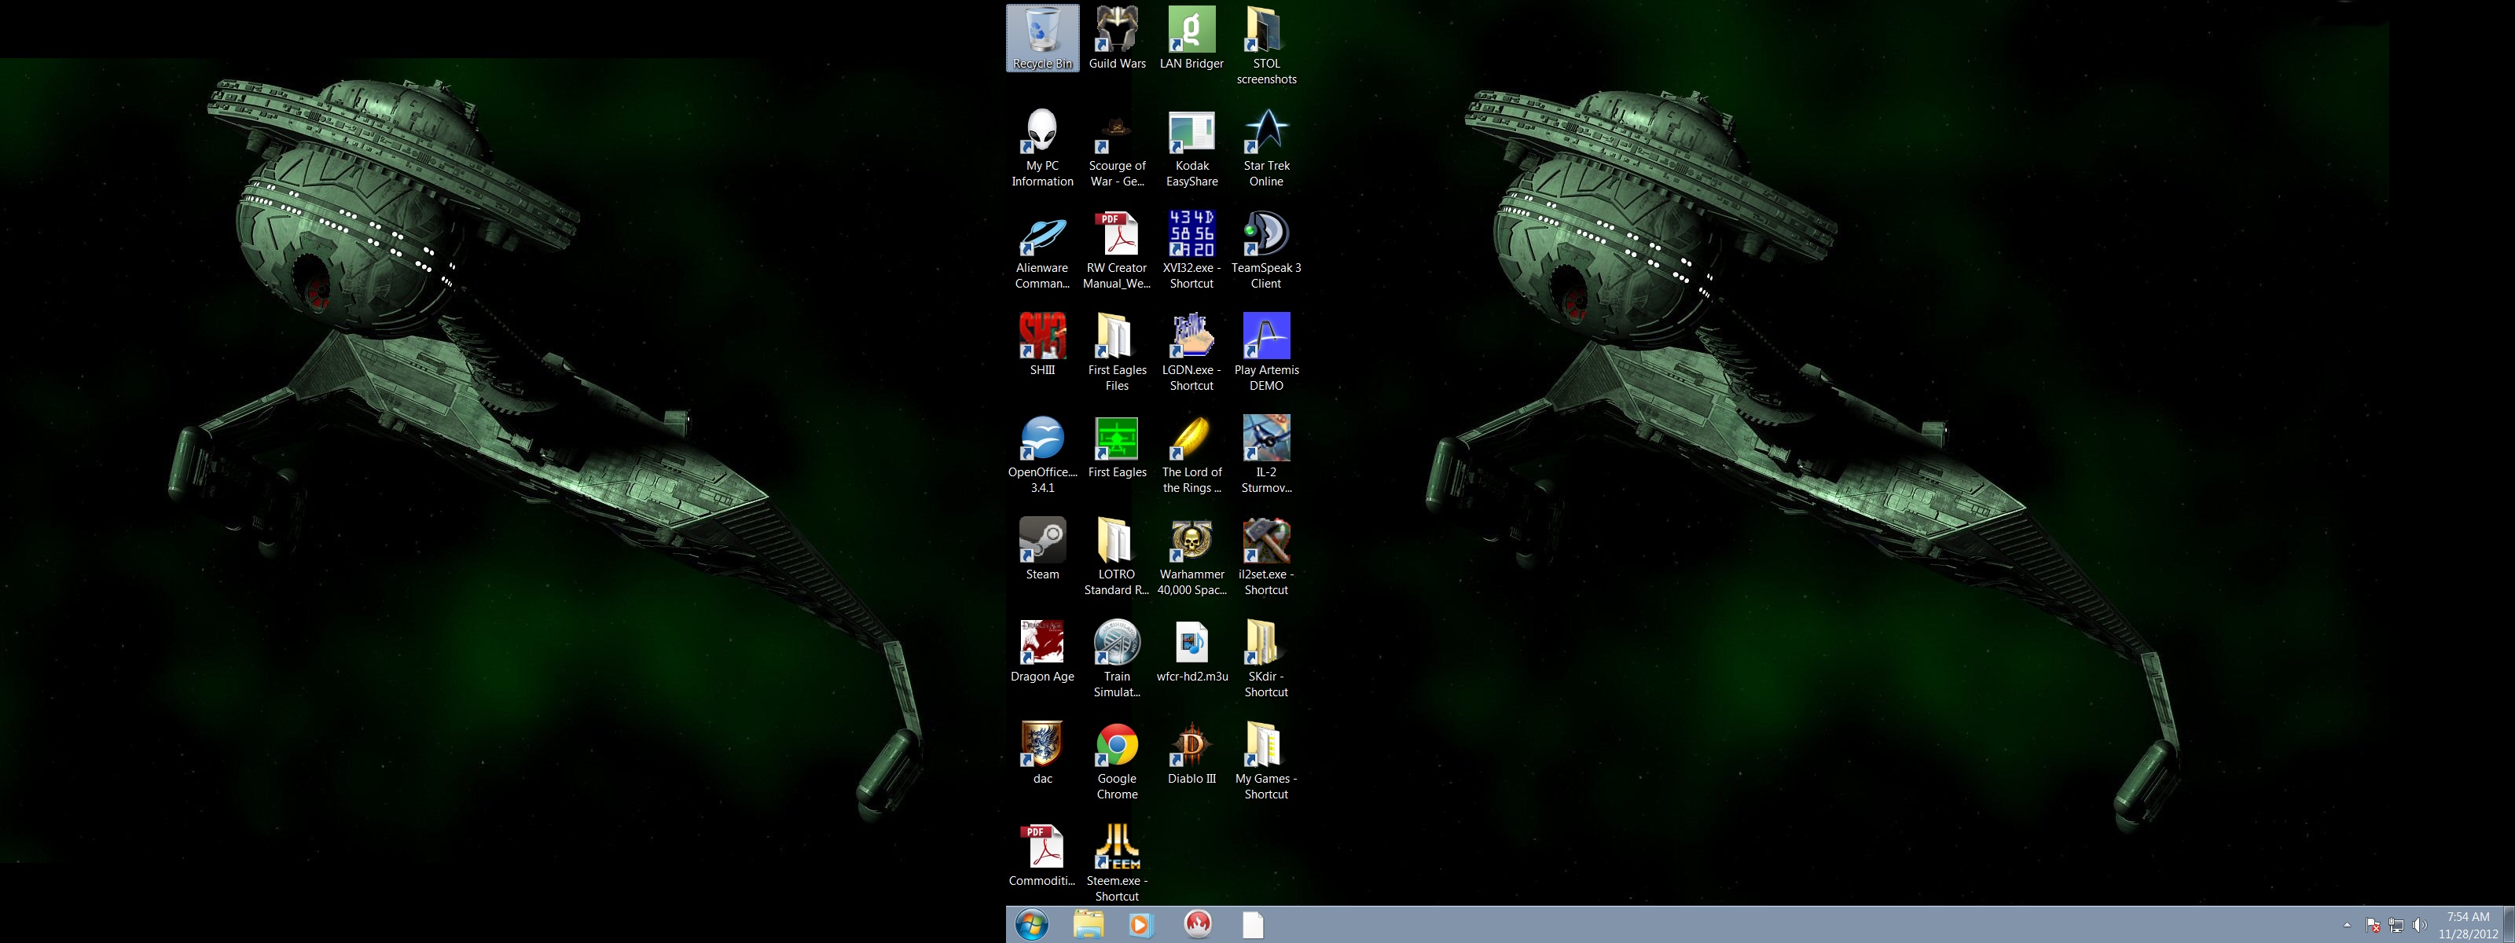Screen dimensions: 2515x943
Task: Select the wfcr-hd2.m3u playlist file
Action: tap(1191, 644)
